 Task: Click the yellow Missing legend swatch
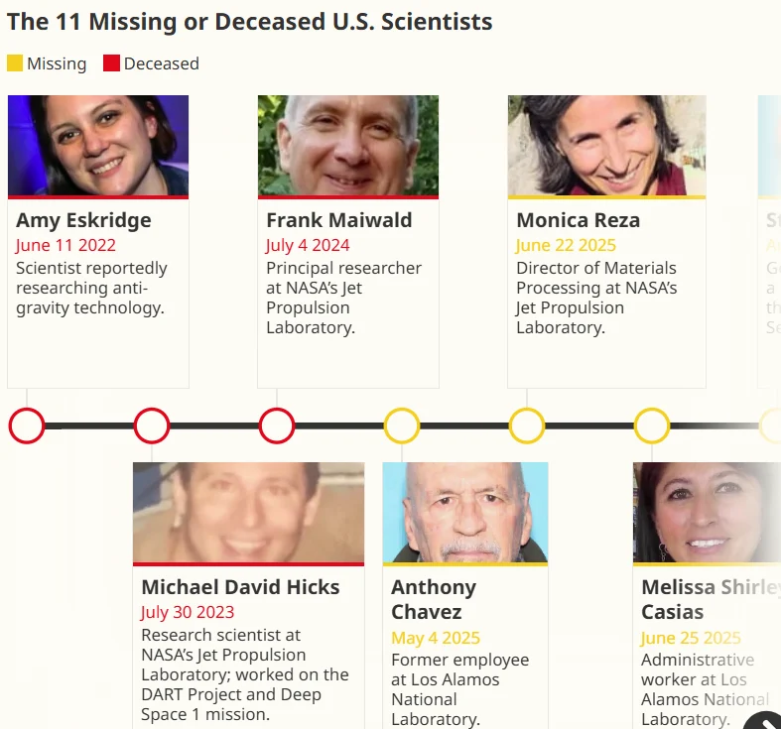[x=15, y=63]
